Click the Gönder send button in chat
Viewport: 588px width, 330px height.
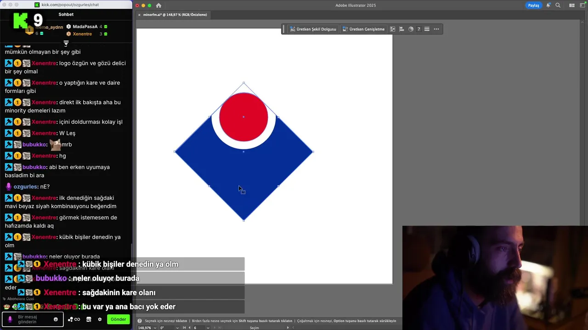(x=118, y=319)
